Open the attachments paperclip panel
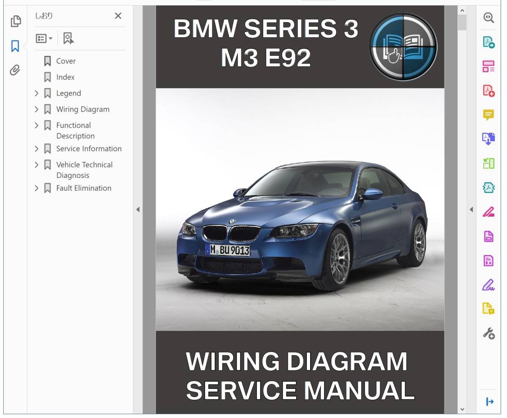 (x=15, y=70)
